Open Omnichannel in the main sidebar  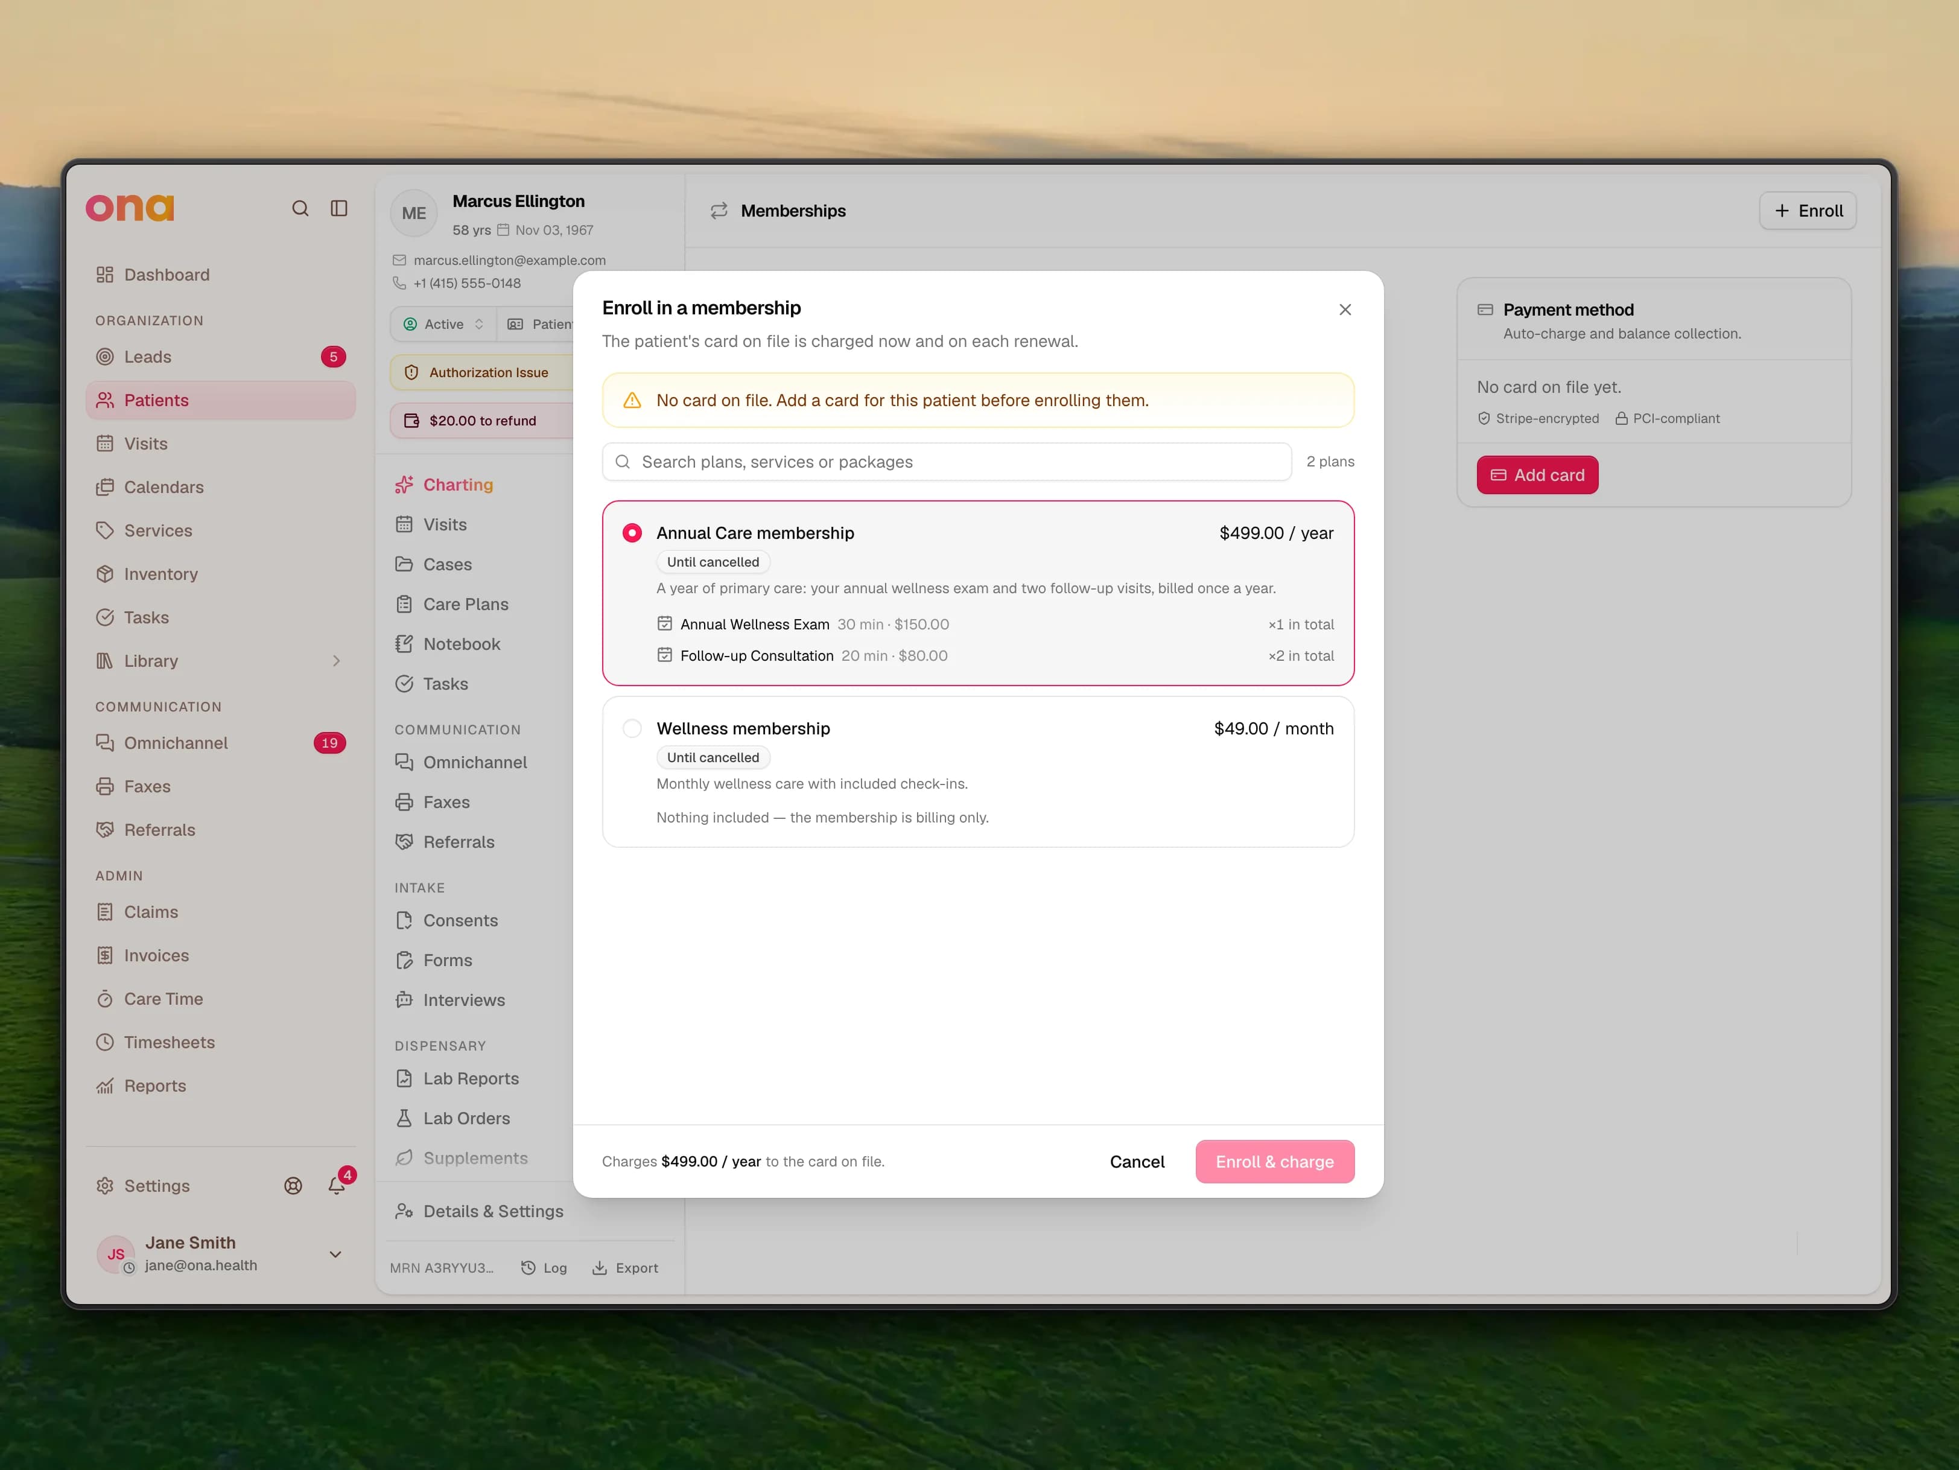[221, 743]
